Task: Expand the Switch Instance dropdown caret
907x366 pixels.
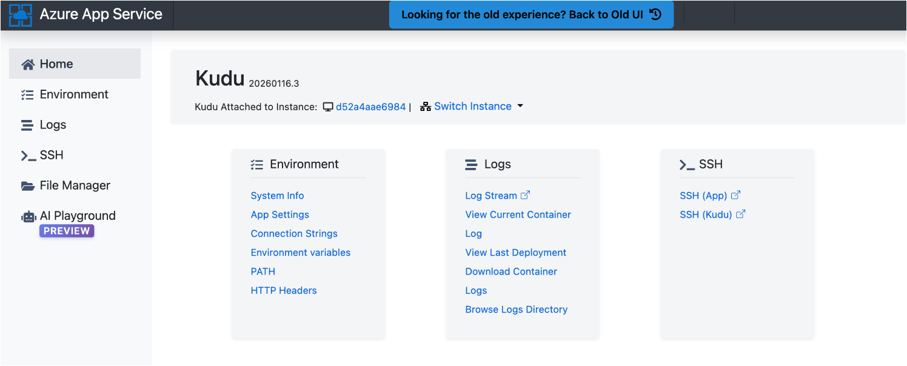Action: coord(520,106)
